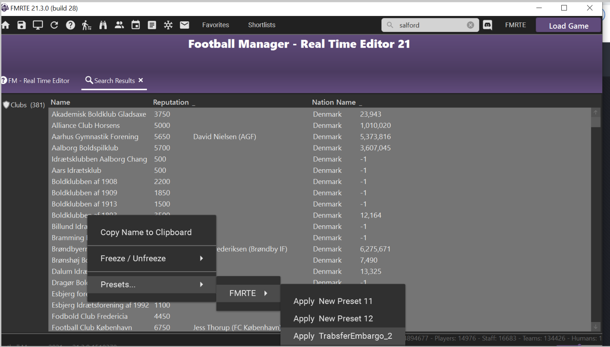610x347 pixels.
Task: Click the 1,010,020 value cell
Action: [x=375, y=125]
